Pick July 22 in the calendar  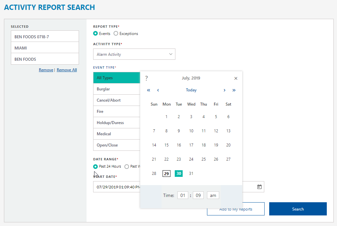coord(166,159)
